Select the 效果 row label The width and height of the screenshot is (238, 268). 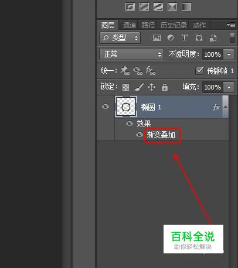[144, 123]
